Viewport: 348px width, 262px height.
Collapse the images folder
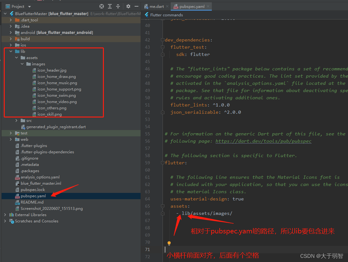click(x=22, y=64)
